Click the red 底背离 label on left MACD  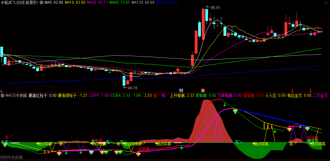(144, 149)
